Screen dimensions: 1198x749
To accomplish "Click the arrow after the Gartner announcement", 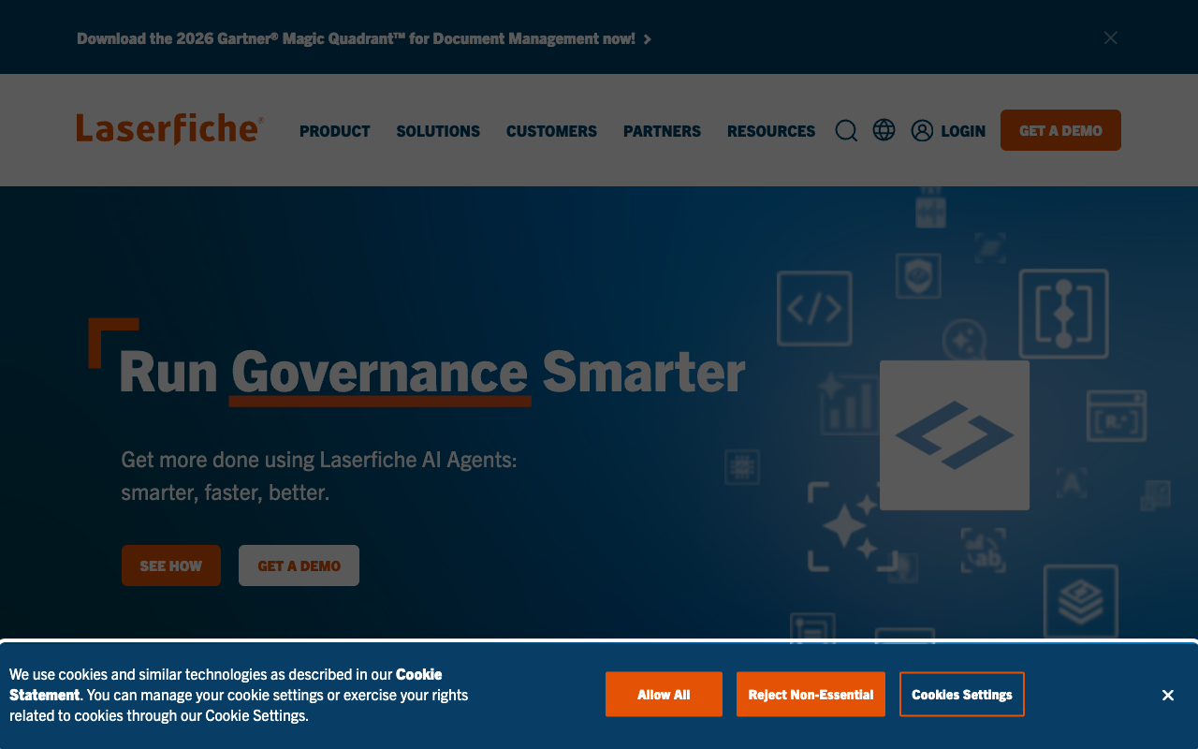I will point(647,39).
